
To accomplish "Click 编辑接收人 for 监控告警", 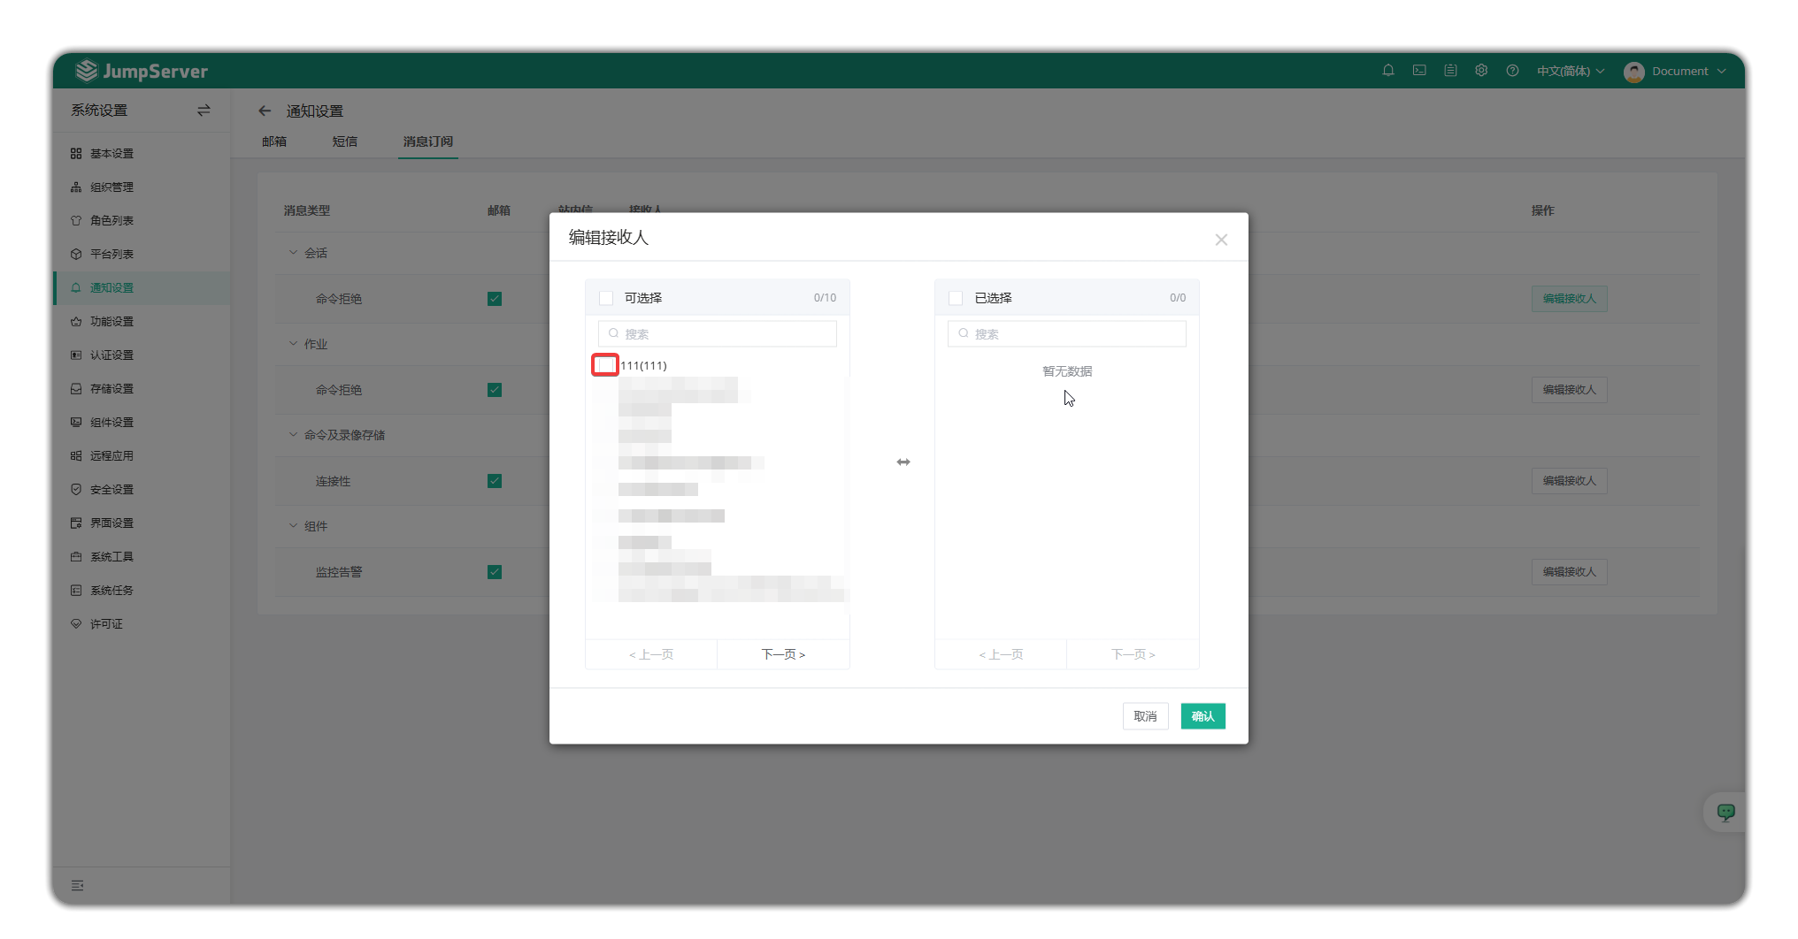I will point(1570,572).
